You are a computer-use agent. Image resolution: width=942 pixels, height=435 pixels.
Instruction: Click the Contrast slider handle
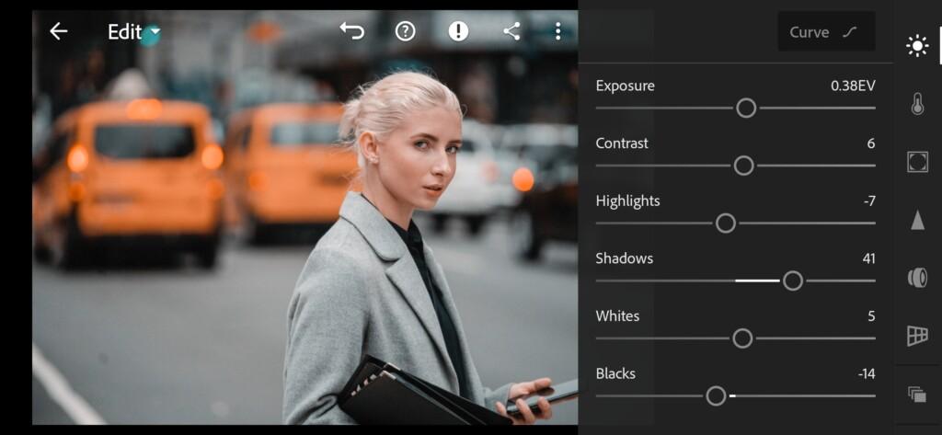coord(743,166)
